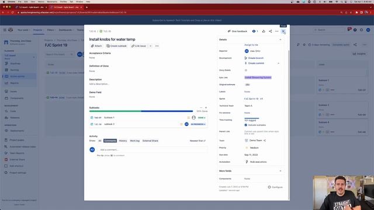Open the more actions menu beside Link issue
Image resolution: width=374 pixels, height=210 pixels.
point(157,46)
